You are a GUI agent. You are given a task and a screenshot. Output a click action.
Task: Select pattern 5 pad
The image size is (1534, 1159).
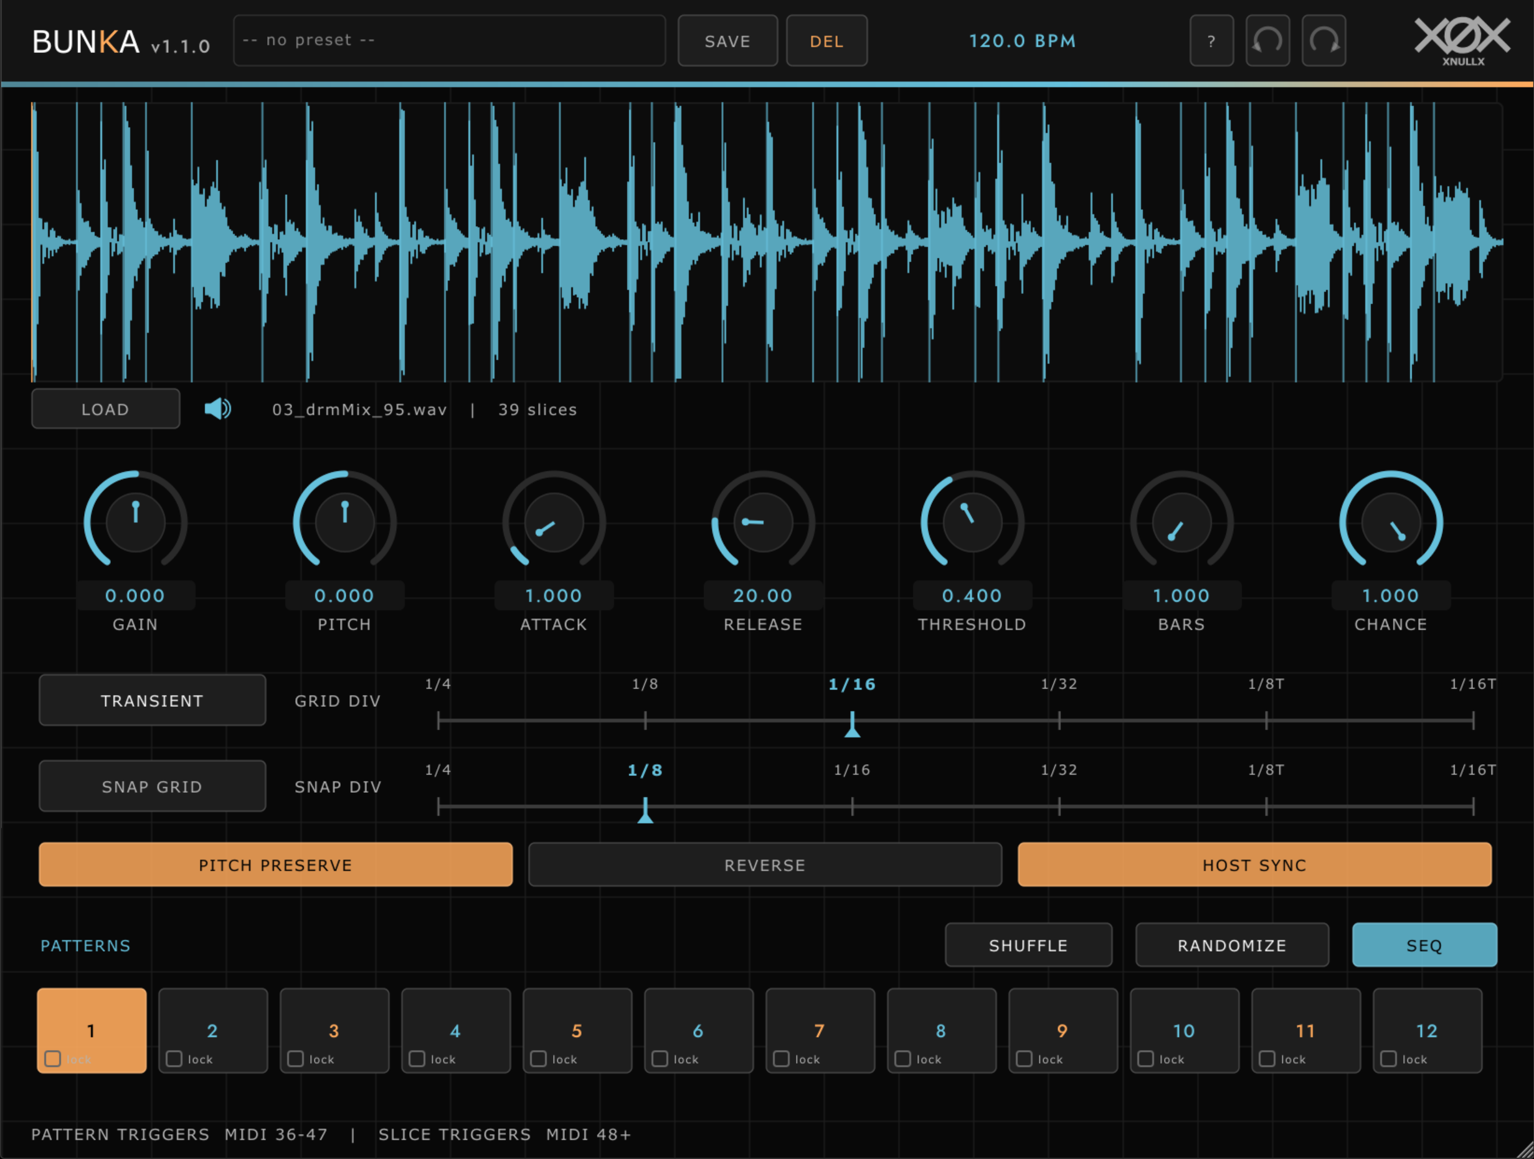click(577, 1031)
